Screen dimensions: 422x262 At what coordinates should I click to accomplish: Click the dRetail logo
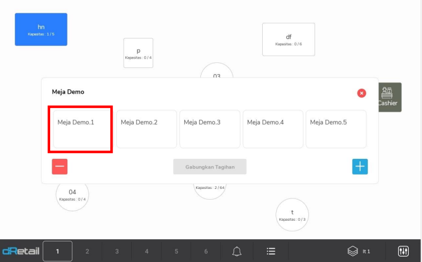tap(21, 251)
